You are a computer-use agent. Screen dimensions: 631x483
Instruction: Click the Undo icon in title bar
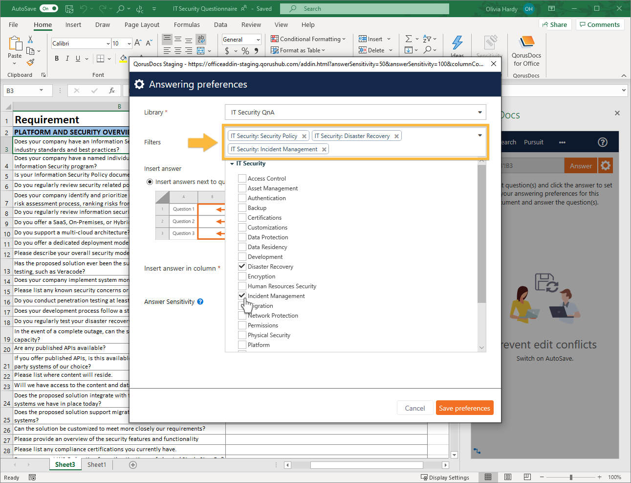(84, 9)
